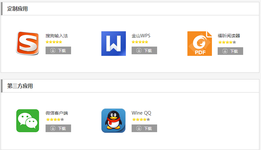Click the star rating under 福昕阅读器
261x150 pixels.
227,42
